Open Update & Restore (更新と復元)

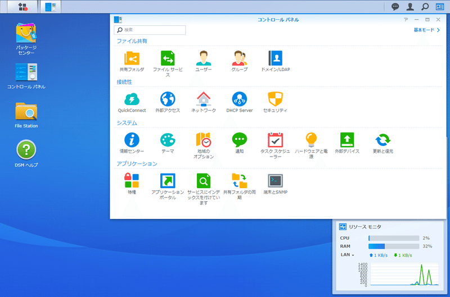pos(383,140)
